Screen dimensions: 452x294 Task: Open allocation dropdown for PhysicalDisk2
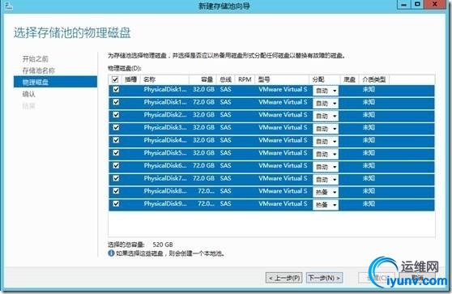tap(326, 116)
